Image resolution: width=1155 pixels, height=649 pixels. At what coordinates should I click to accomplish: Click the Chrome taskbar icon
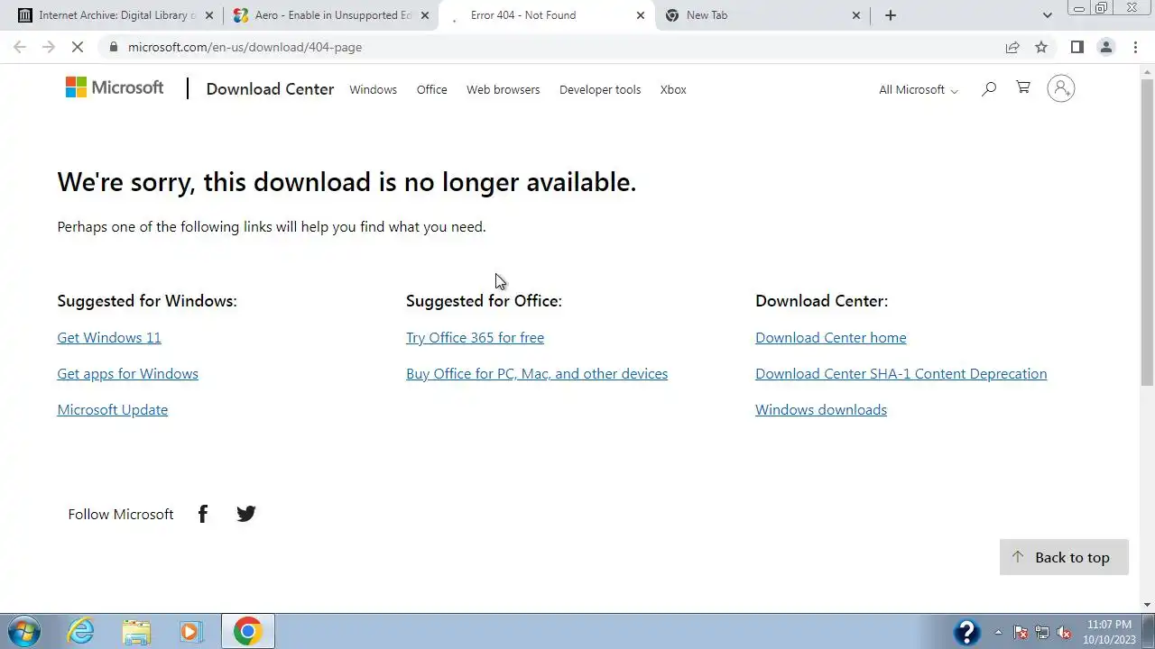247,632
